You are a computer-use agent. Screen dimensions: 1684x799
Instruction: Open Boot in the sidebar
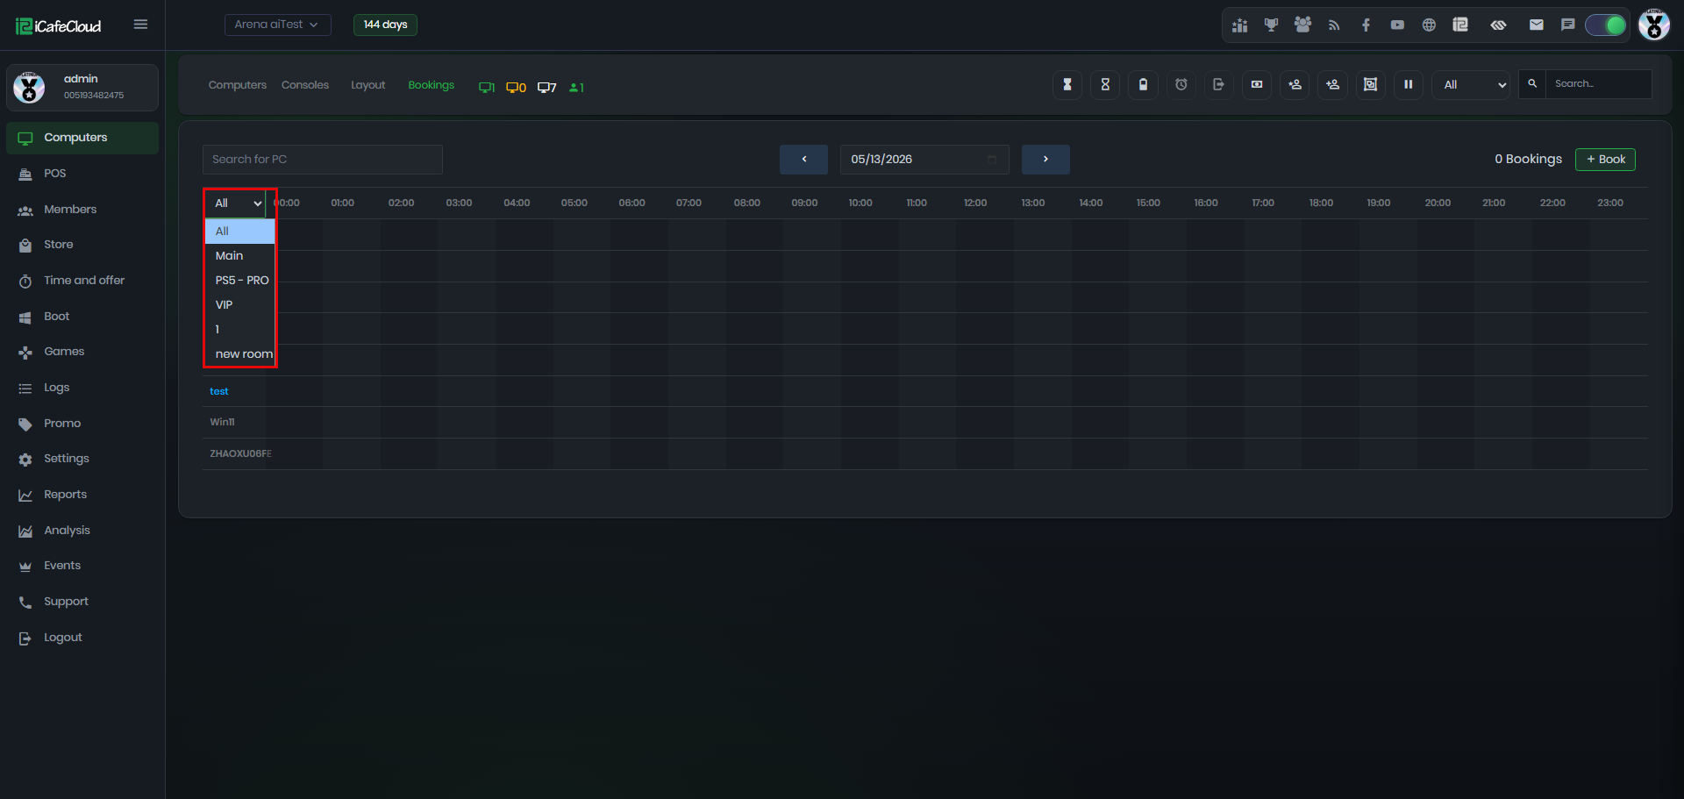82,317
